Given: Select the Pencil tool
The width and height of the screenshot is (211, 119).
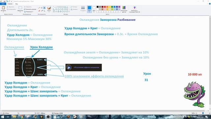Looking at the screenshot, I should [x=39, y=8].
